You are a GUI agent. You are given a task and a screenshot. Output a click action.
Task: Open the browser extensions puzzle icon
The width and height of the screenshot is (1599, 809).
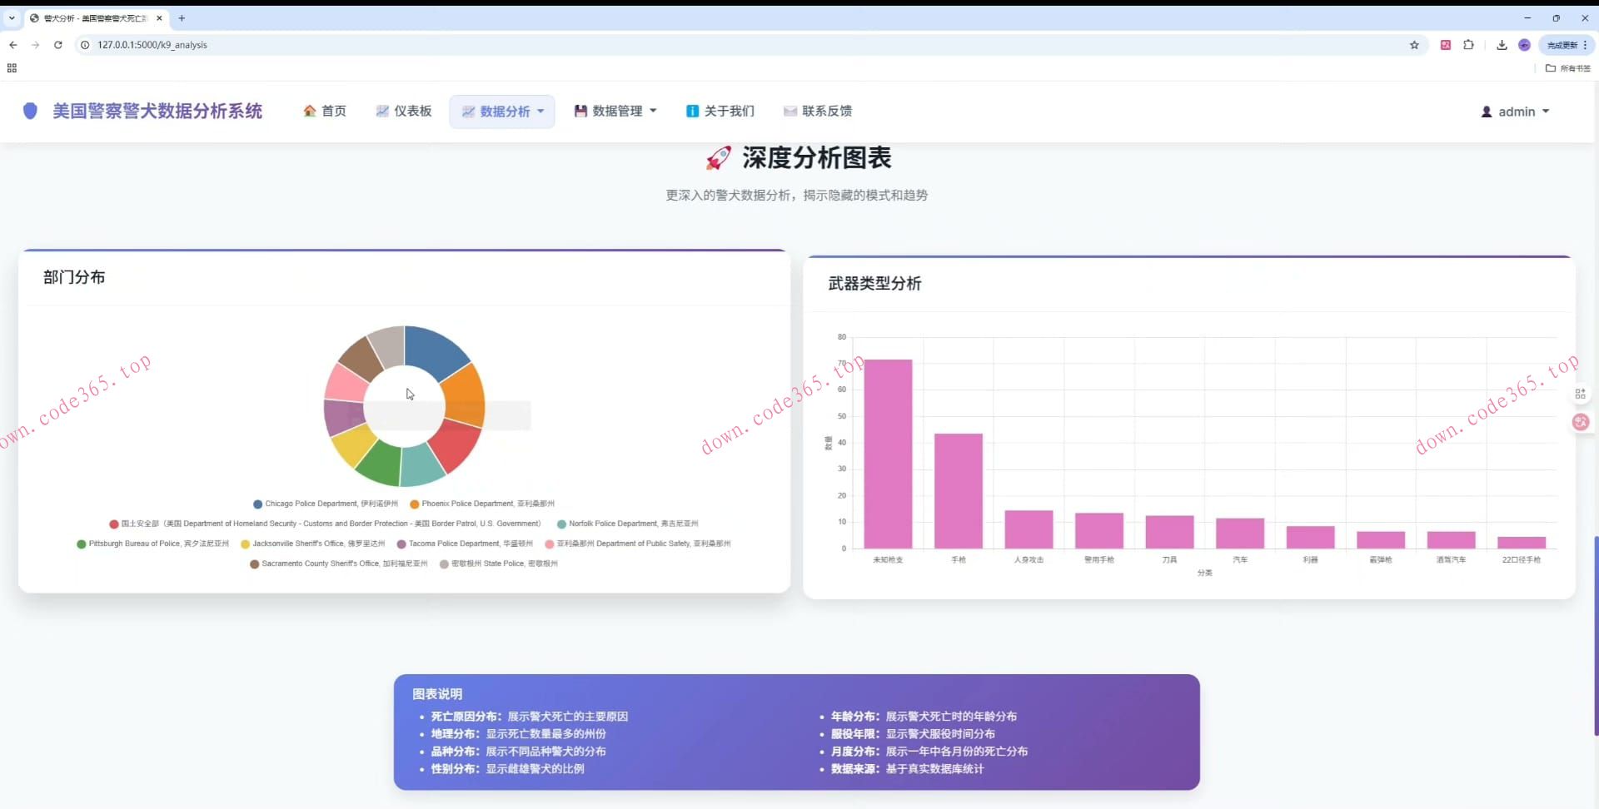coord(1468,45)
